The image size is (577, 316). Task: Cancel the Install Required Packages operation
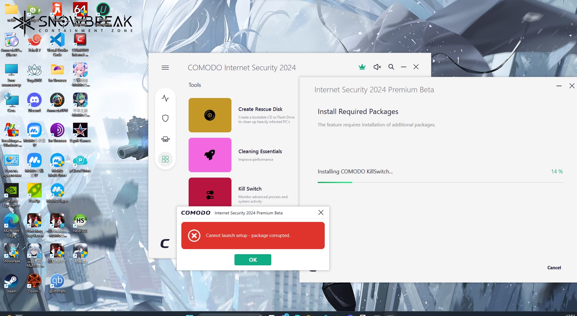(x=554, y=267)
